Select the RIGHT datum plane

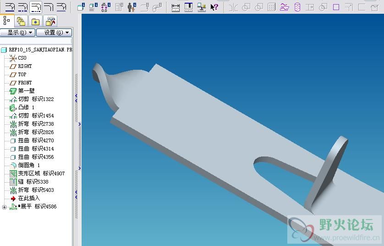click(x=25, y=66)
